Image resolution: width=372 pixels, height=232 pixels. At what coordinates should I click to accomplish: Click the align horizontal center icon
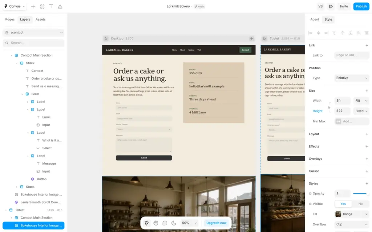click(318, 33)
